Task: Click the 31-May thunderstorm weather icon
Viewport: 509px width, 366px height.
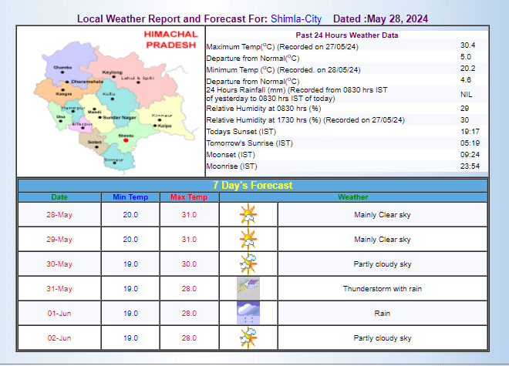Action: coord(248,288)
